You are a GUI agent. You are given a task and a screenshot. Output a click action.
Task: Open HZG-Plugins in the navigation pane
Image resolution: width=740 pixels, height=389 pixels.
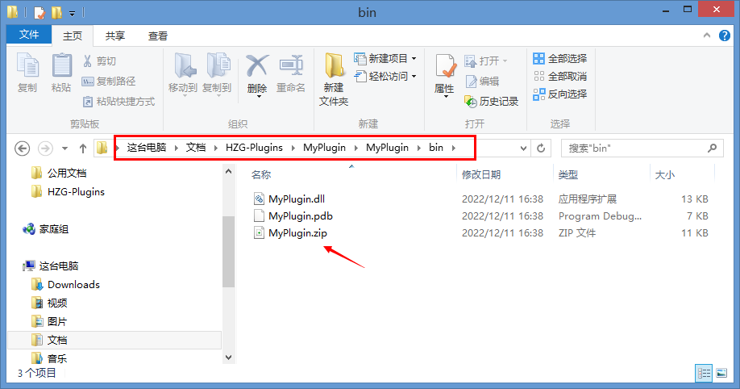(x=68, y=192)
